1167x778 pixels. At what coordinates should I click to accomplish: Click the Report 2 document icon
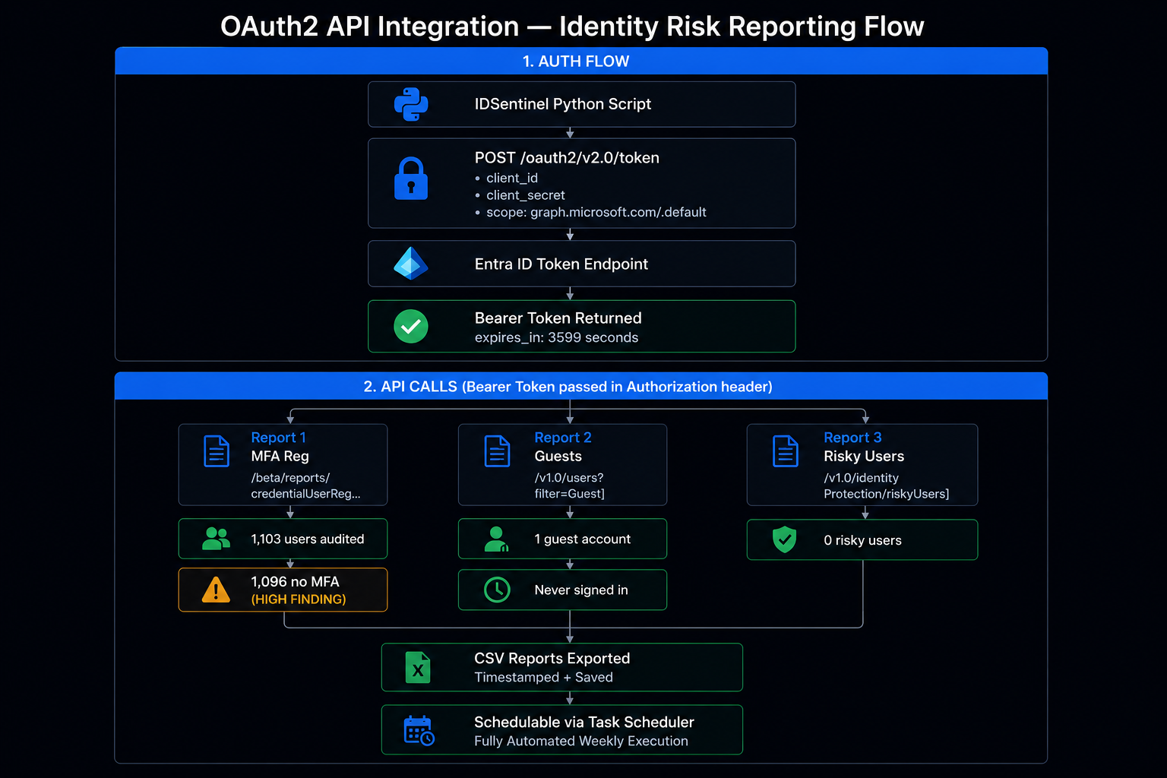(498, 451)
